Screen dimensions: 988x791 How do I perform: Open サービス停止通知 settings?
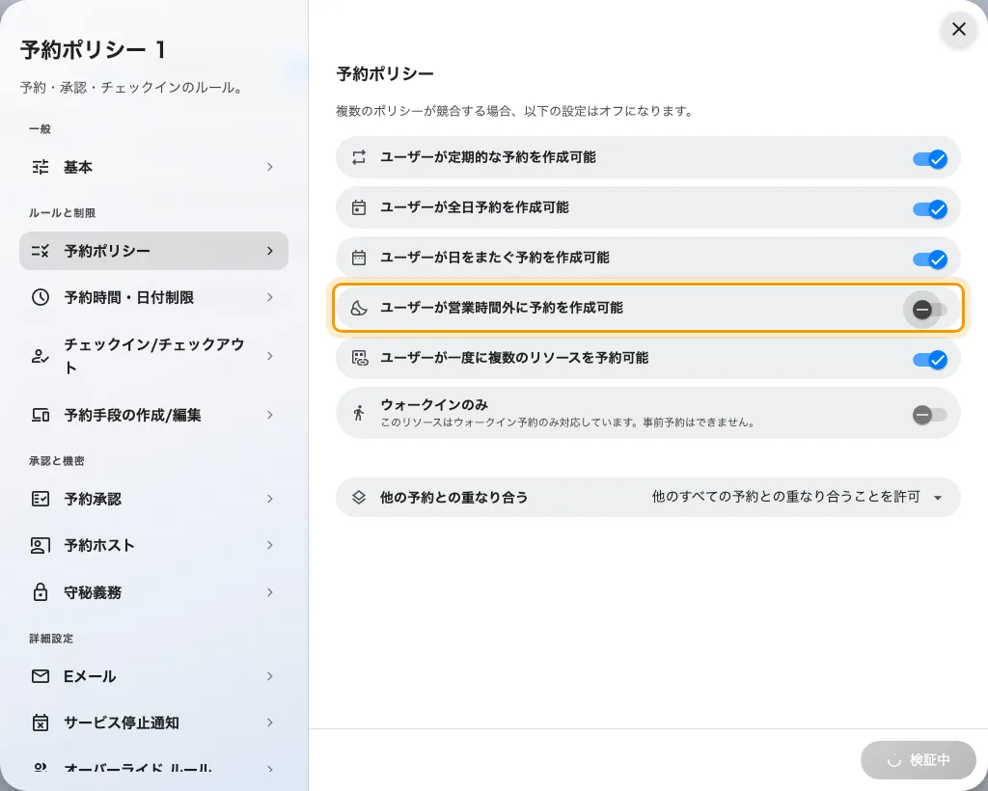[x=153, y=723]
